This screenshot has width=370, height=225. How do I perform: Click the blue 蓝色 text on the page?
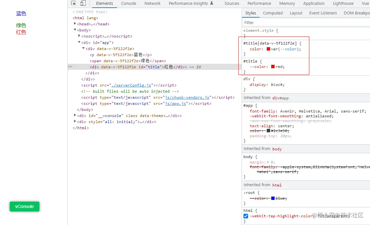(21, 13)
